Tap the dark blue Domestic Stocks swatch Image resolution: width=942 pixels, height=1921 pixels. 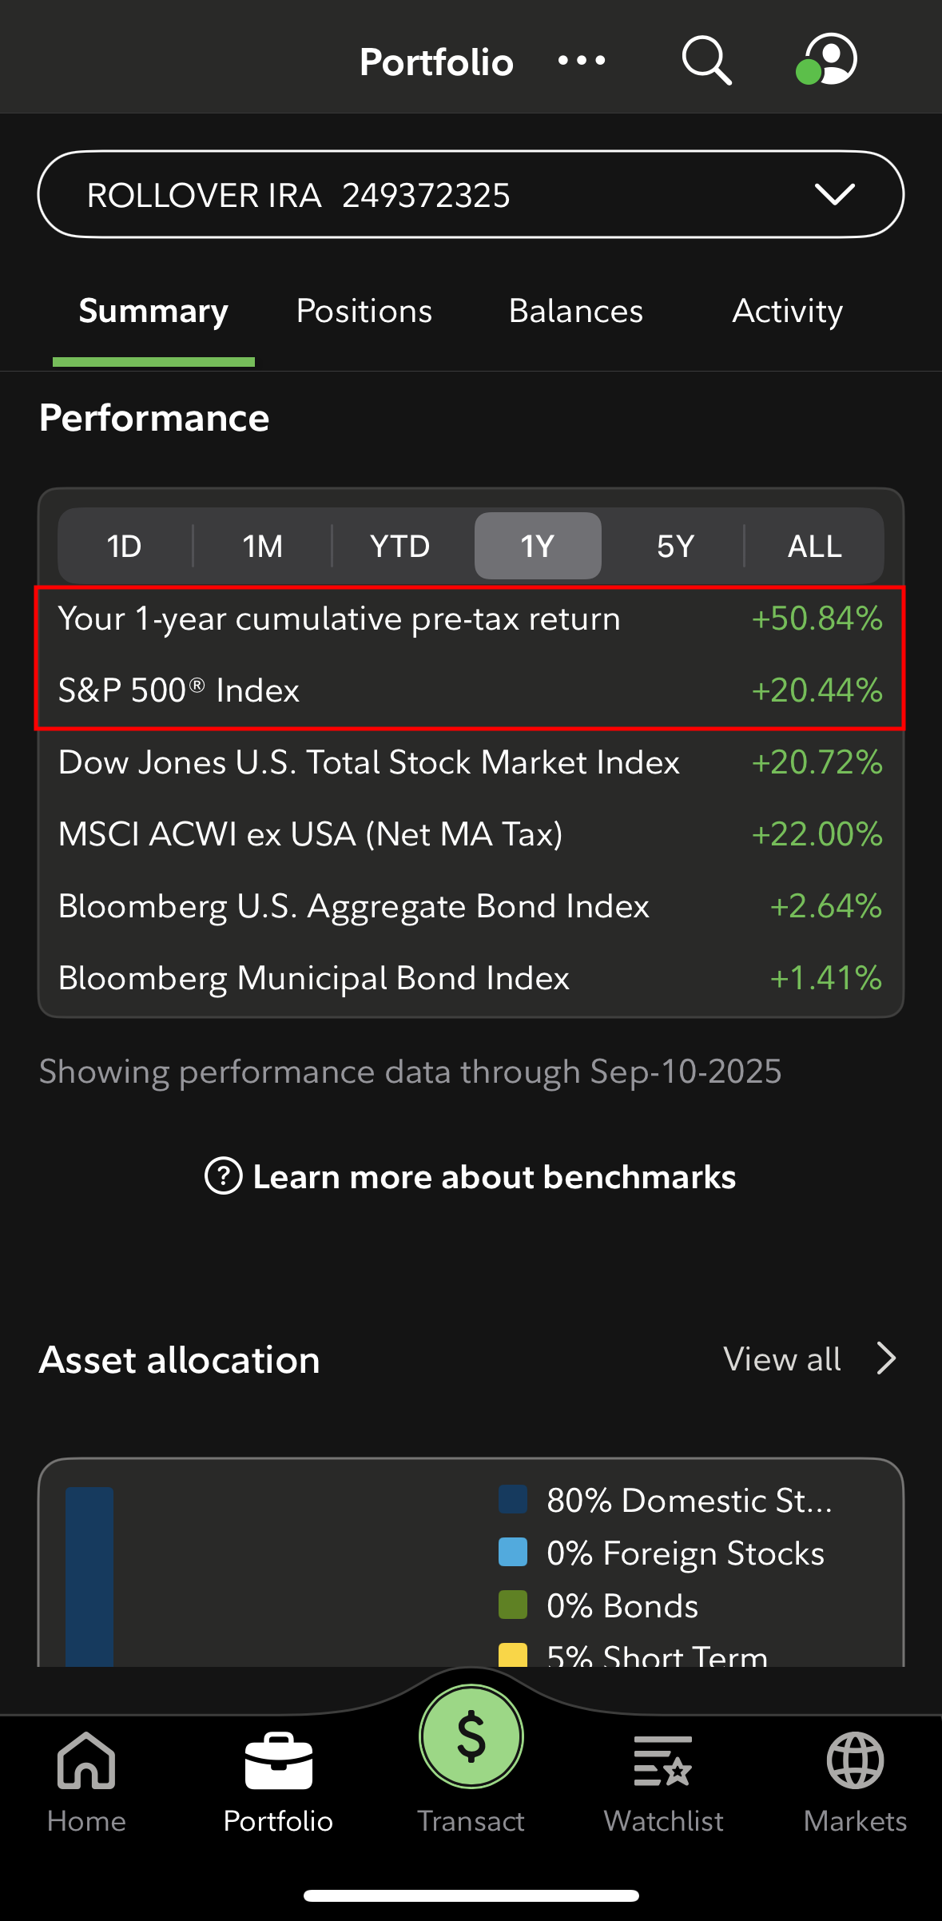click(512, 1499)
